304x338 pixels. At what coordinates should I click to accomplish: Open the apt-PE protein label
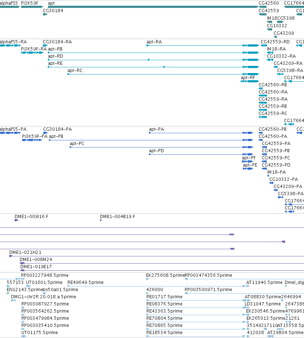250,165
